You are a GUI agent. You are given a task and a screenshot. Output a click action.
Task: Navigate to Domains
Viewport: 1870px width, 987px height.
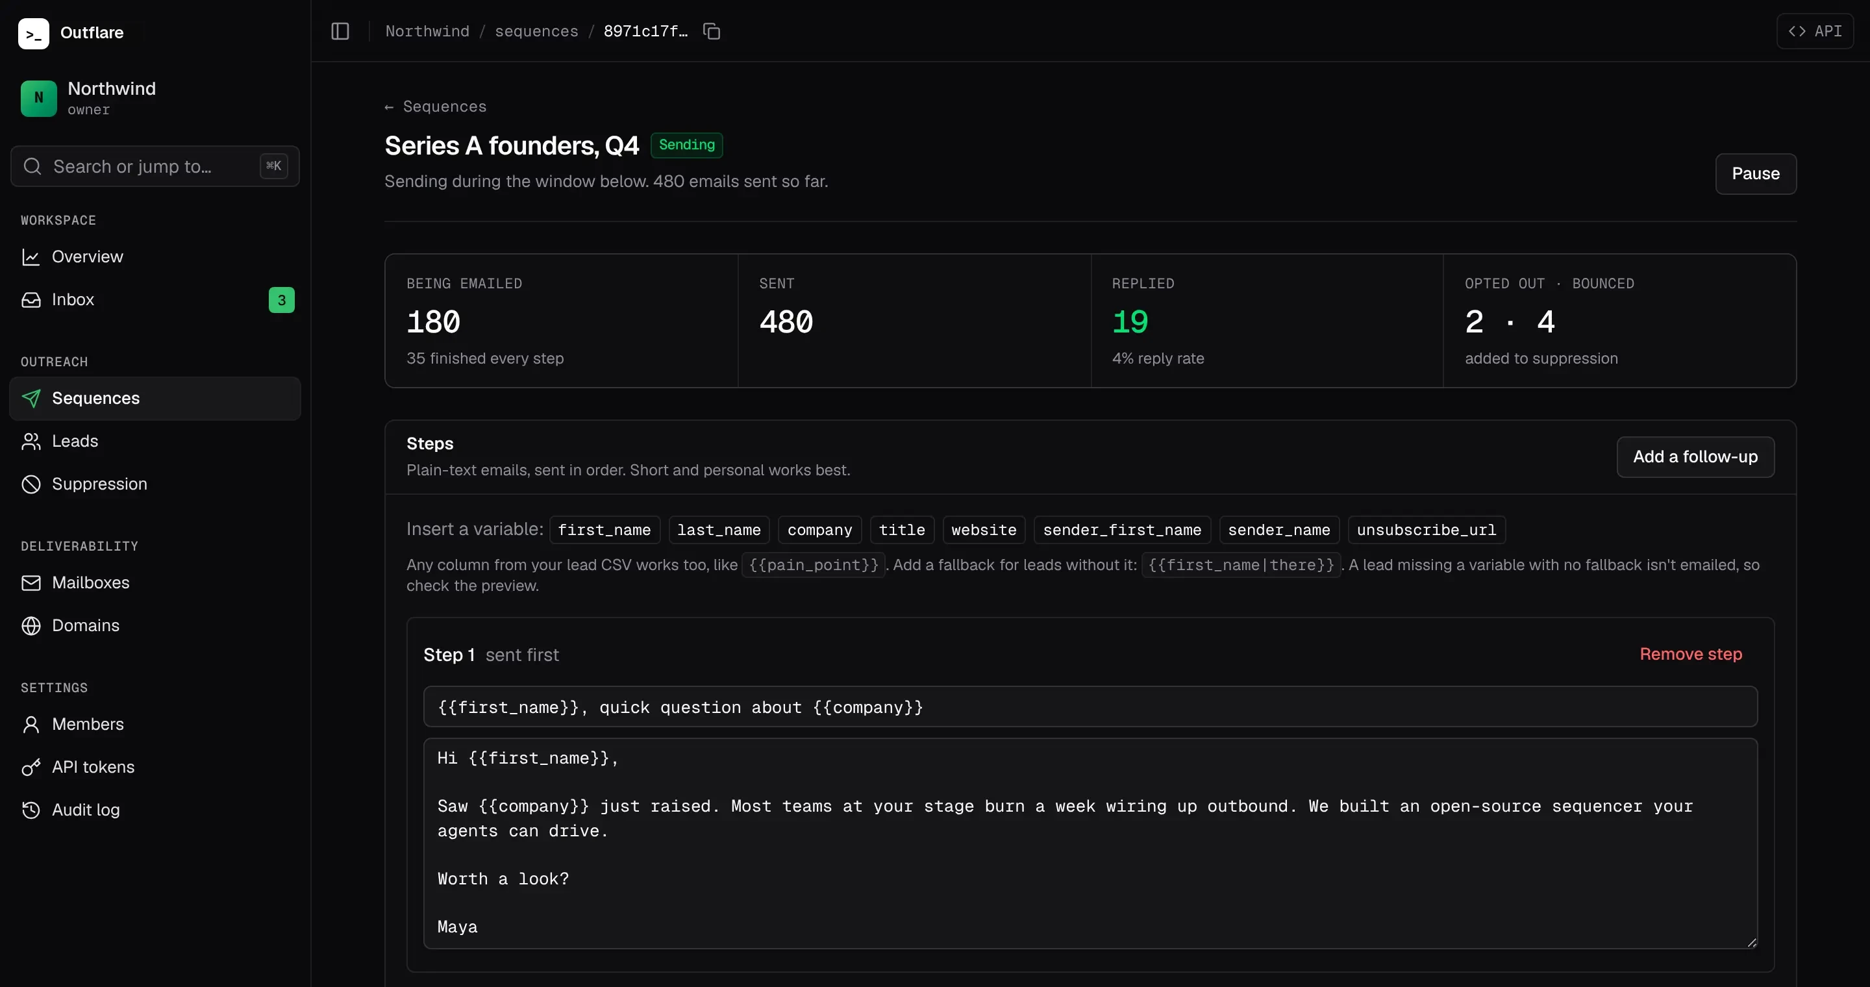[x=155, y=625]
